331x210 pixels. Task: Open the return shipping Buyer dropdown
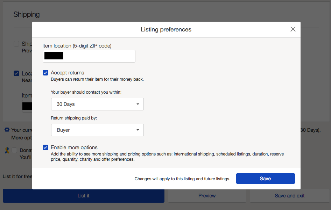pos(97,130)
